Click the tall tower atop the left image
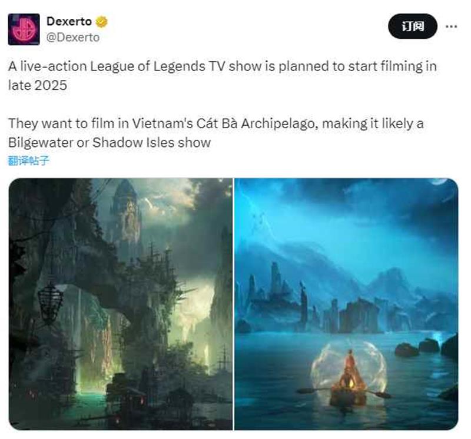The image size is (471, 439). click(x=126, y=210)
